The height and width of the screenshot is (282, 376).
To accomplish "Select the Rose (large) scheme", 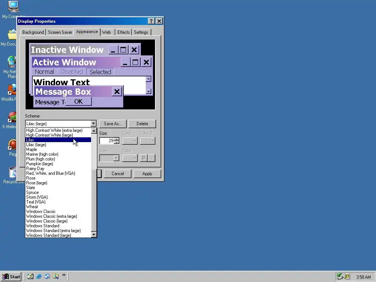I will pos(58,183).
